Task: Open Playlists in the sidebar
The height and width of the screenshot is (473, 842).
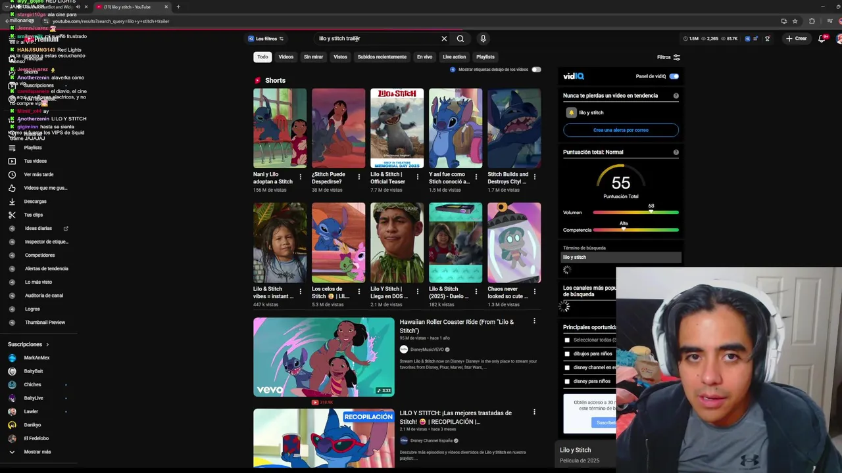Action: click(33, 148)
